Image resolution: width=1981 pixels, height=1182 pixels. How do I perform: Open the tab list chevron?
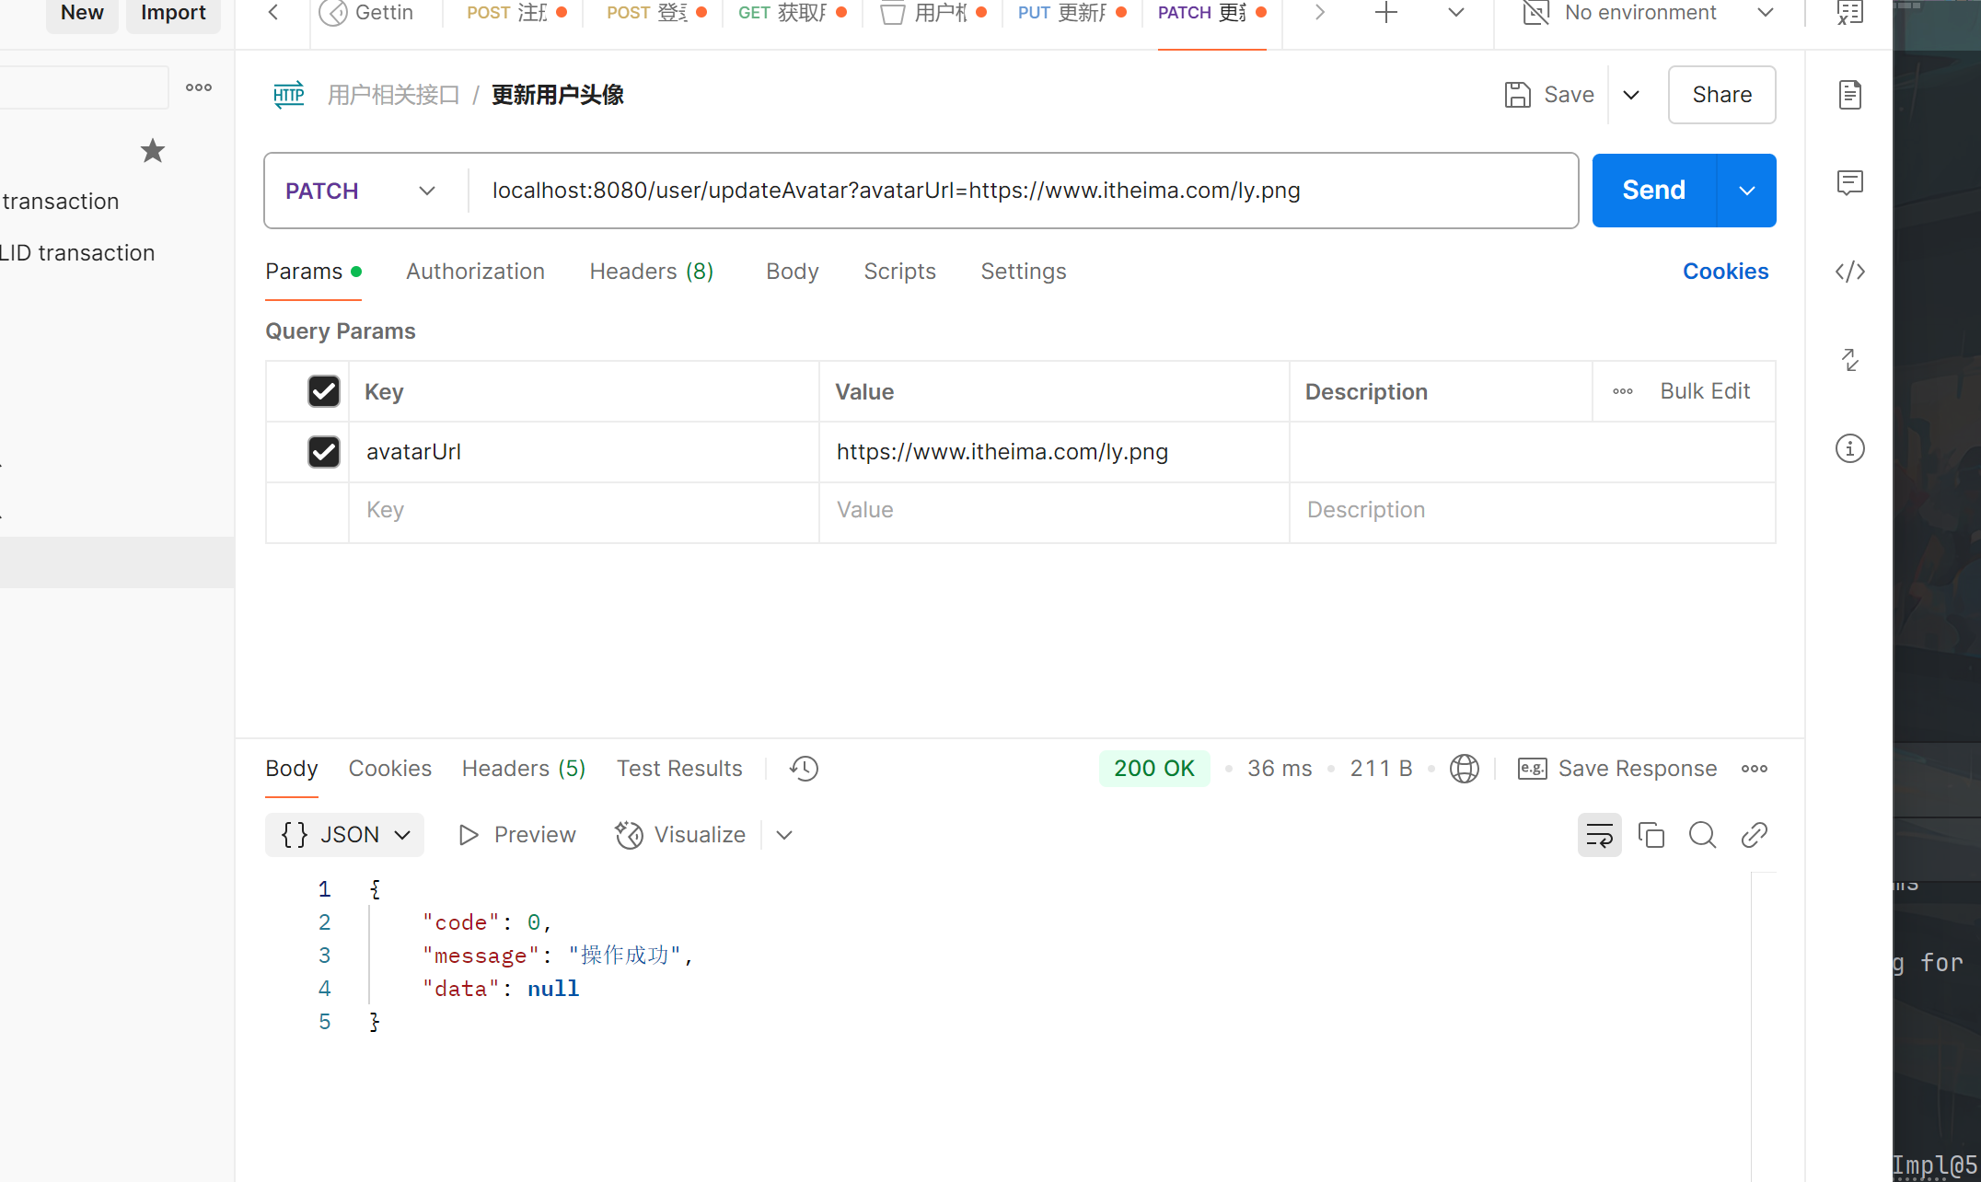click(1455, 13)
